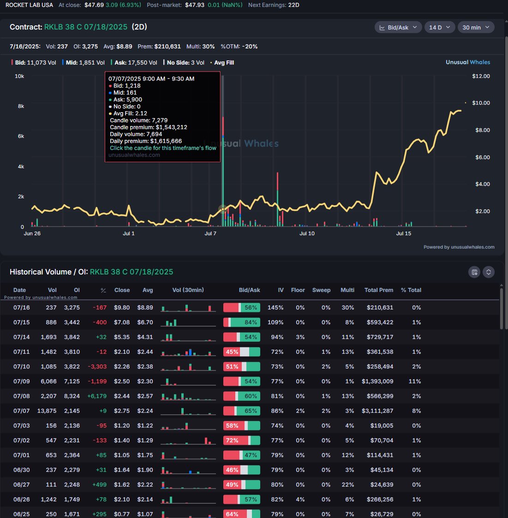Click the 72% bid/ask bar for 07/02
The width and height of the screenshot is (508, 518).
(242, 441)
